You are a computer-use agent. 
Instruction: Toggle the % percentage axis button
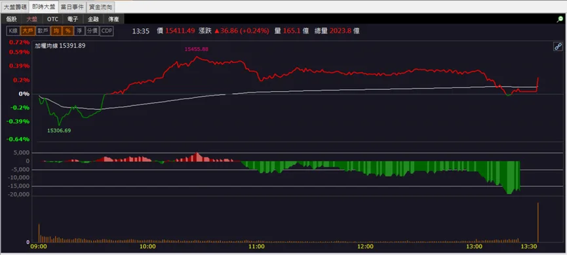68,31
